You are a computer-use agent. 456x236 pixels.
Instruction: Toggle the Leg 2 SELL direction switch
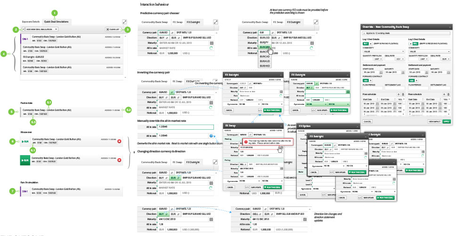click(x=414, y=43)
